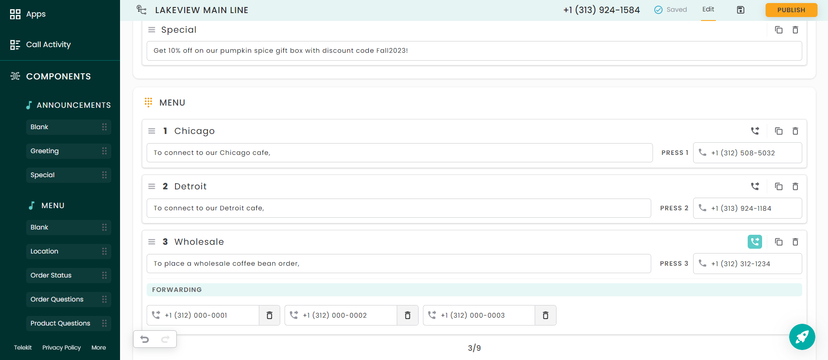Viewport: 828px width, 360px height.
Task: Grab the drag handle on Greeting component
Action: pos(104,151)
